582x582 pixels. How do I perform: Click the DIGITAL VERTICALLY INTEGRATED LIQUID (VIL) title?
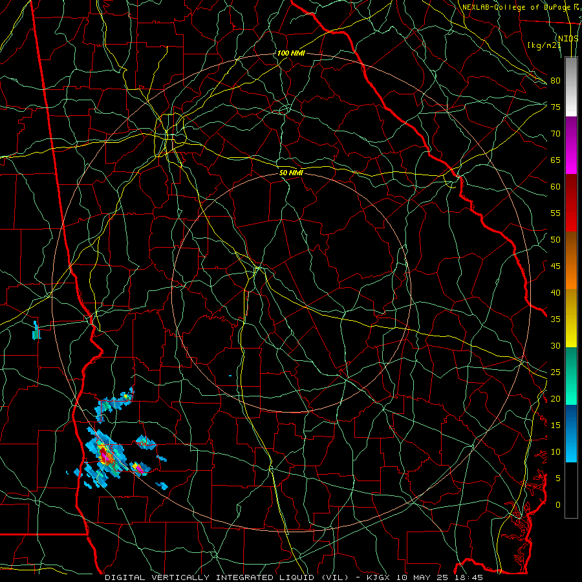coord(228,577)
